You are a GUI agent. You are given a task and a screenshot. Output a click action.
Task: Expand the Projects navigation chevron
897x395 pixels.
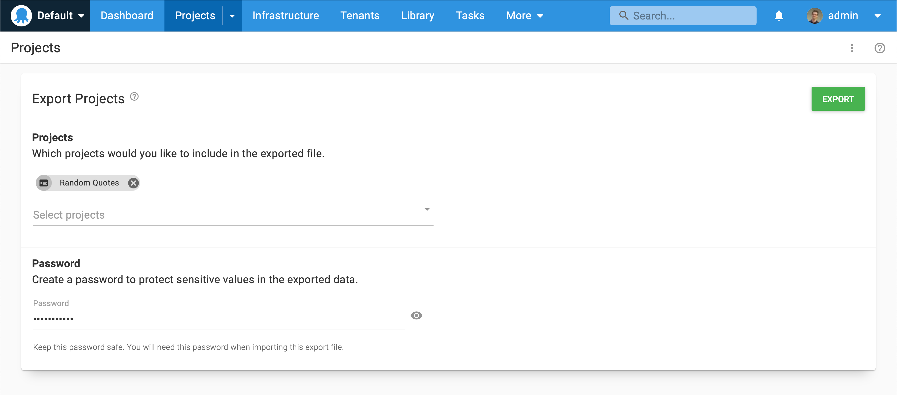coord(232,16)
